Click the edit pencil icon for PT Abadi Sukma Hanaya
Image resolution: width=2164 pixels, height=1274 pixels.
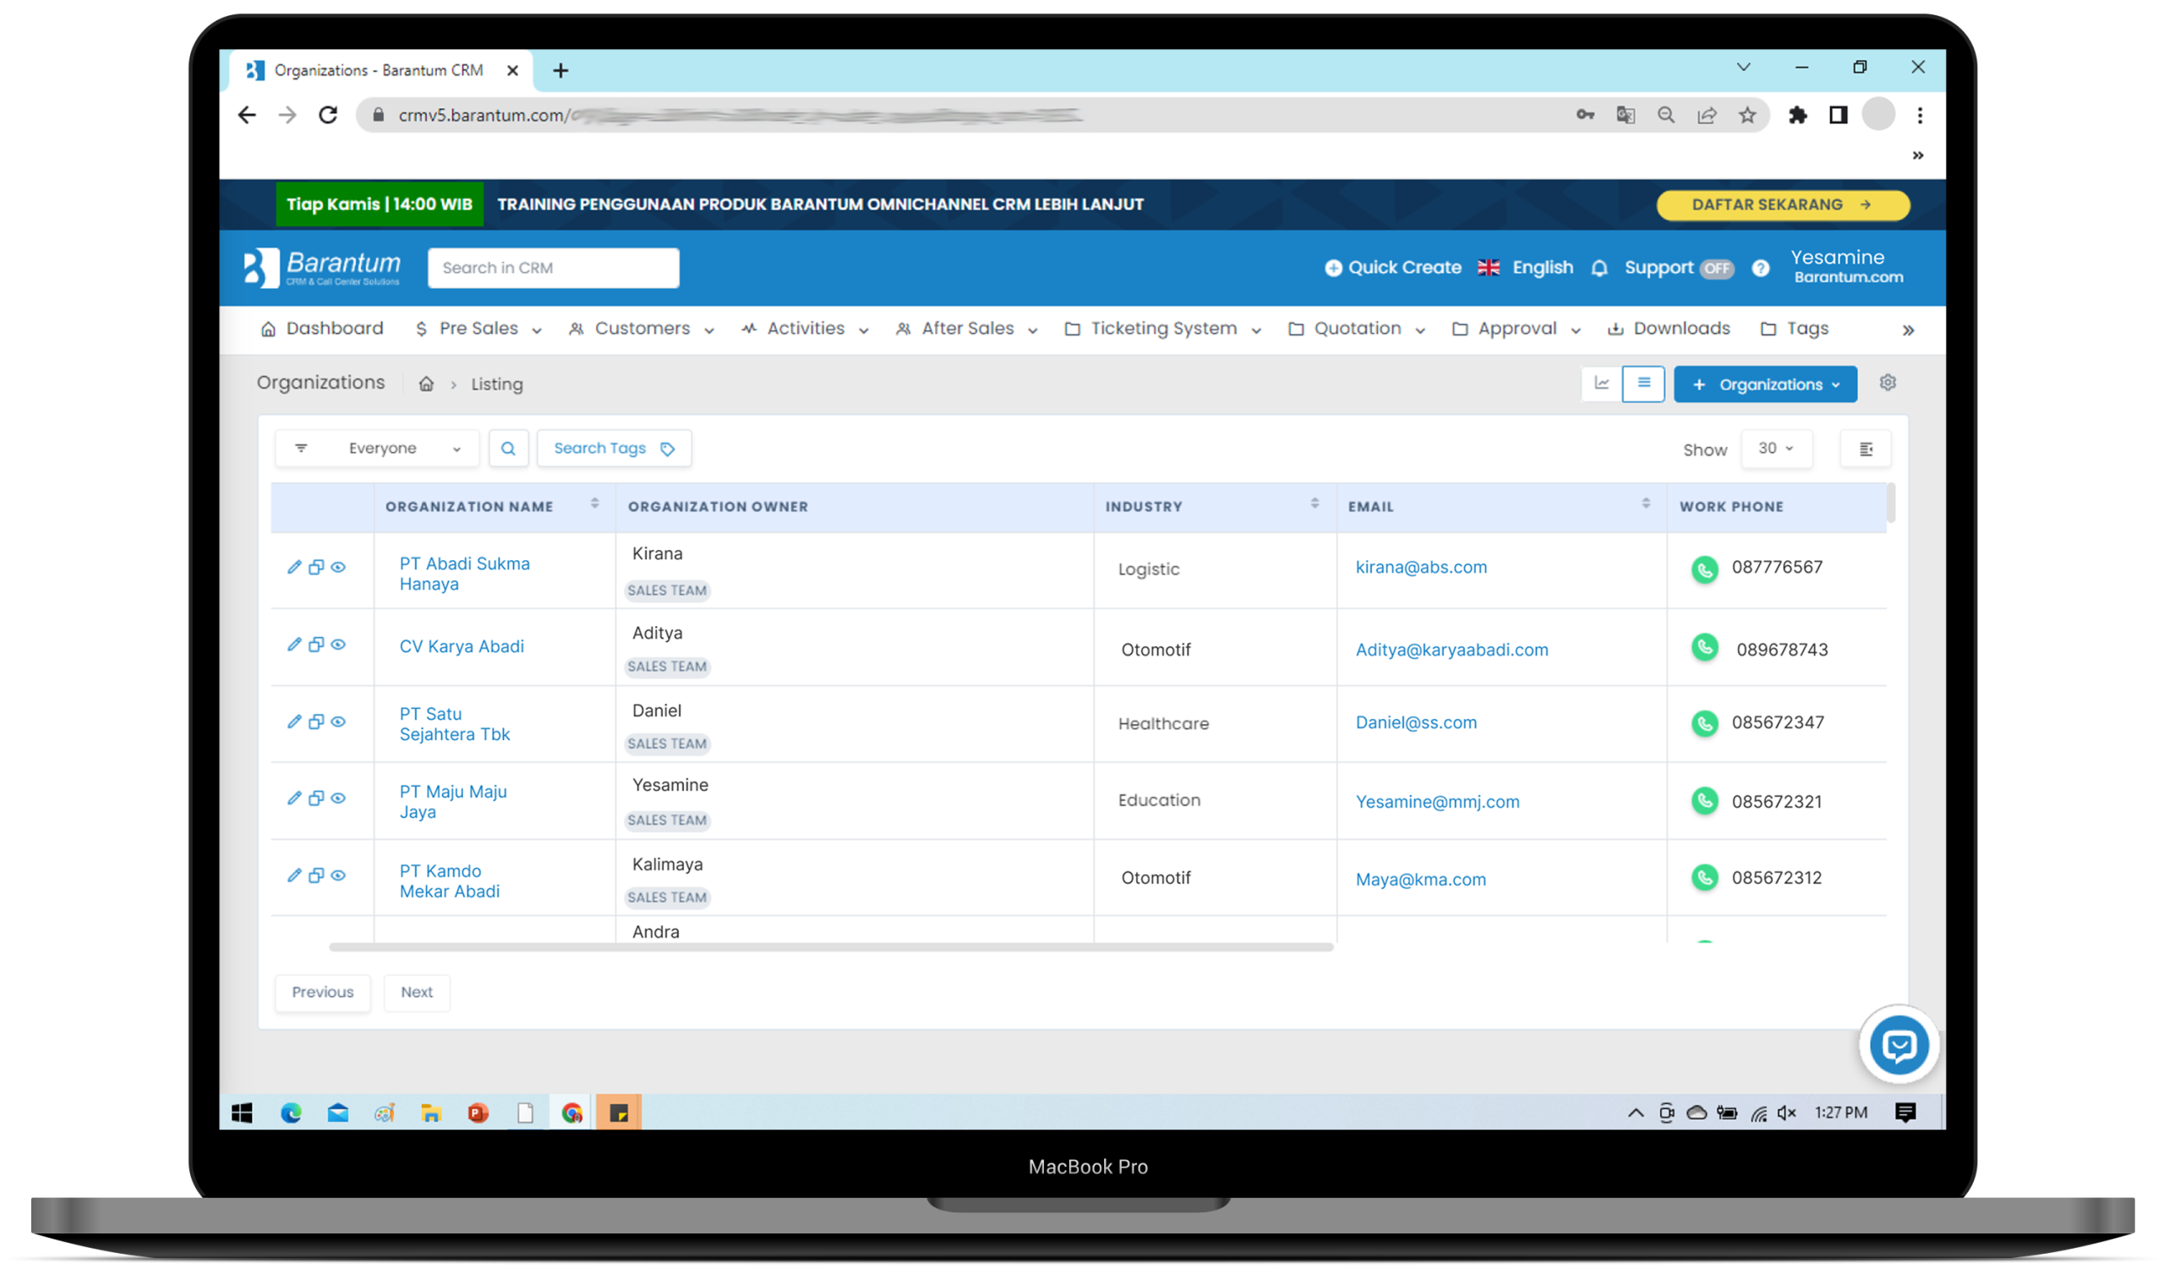294,567
